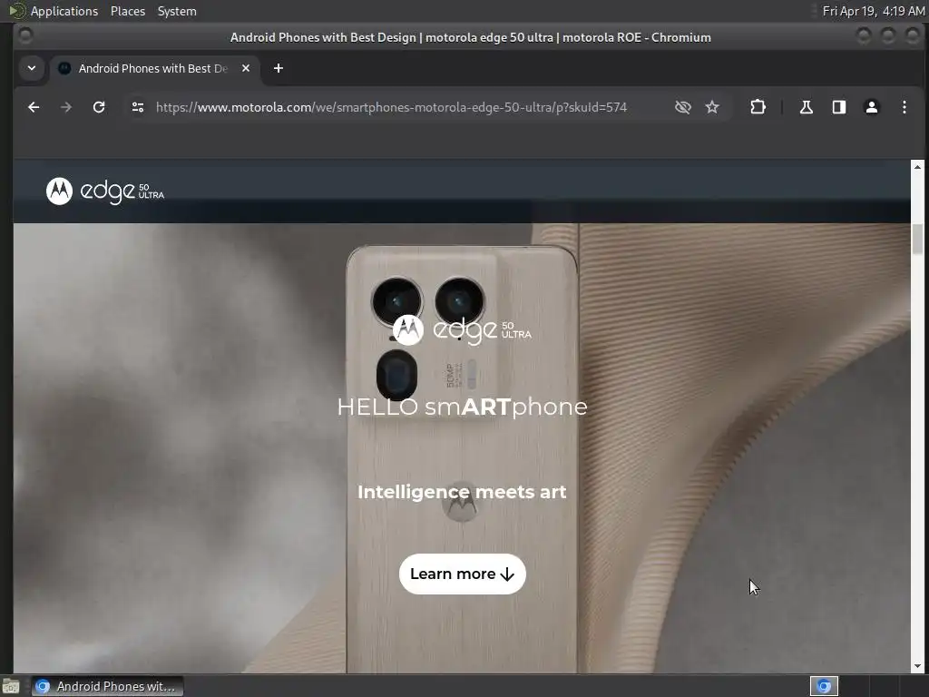Go back with the browser back arrow
Image resolution: width=929 pixels, height=697 pixels.
[x=34, y=107]
